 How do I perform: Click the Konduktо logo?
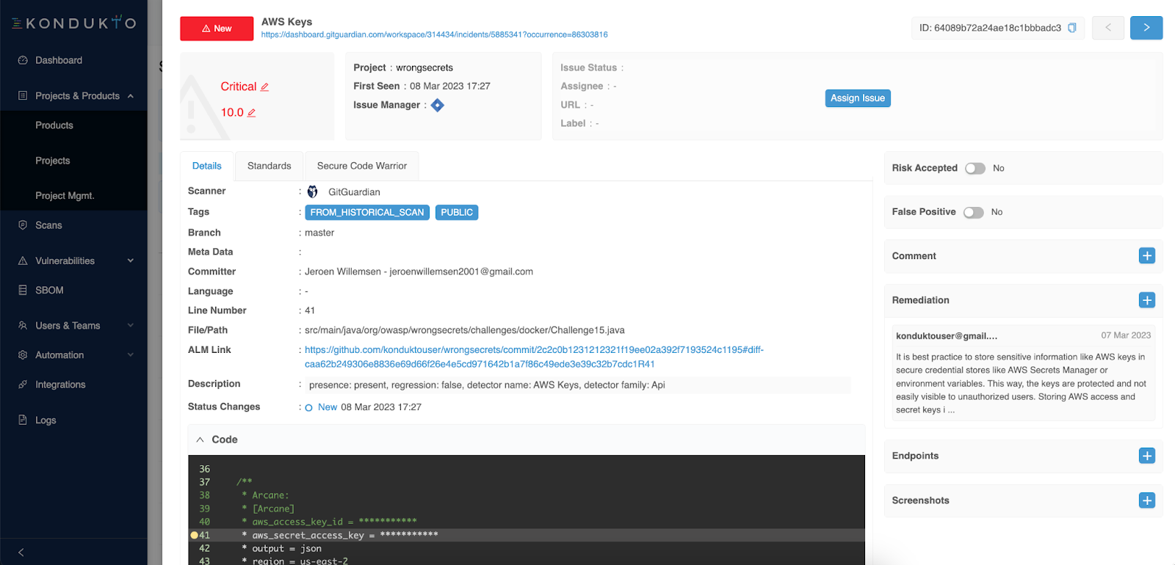coord(73,23)
